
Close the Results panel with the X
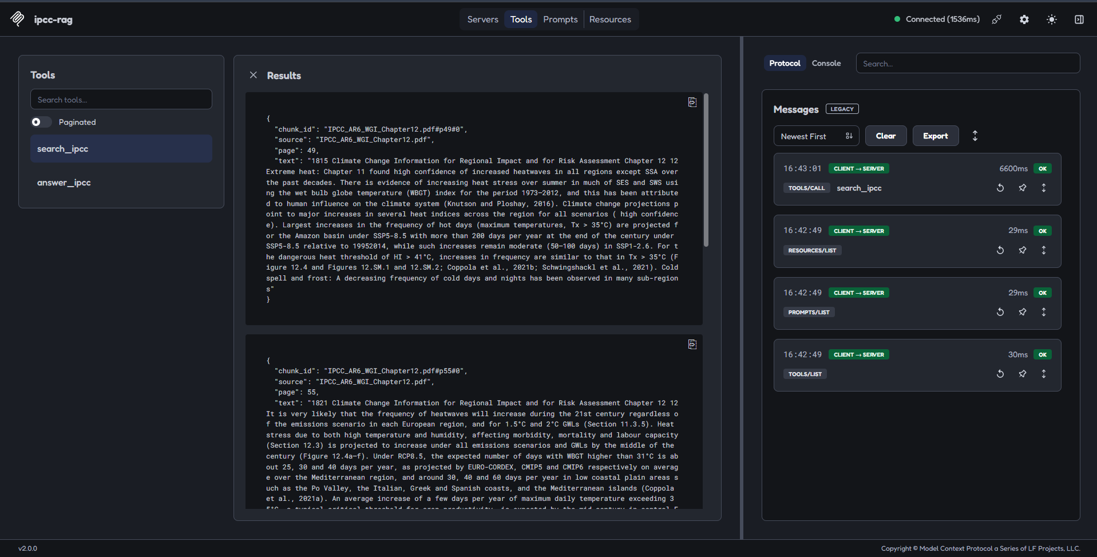[x=254, y=75]
